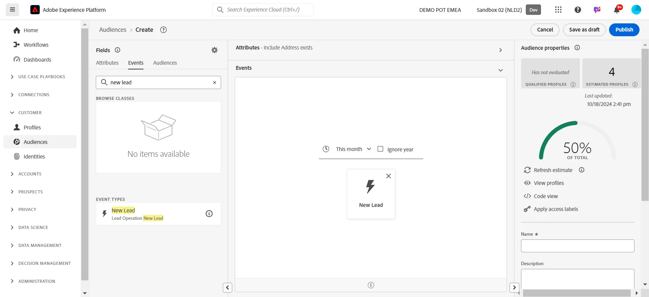Open the notifications bell
Image resolution: width=649 pixels, height=297 pixels.
[x=617, y=10]
